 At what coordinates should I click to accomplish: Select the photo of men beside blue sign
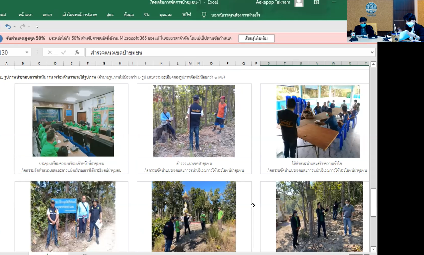click(x=73, y=216)
